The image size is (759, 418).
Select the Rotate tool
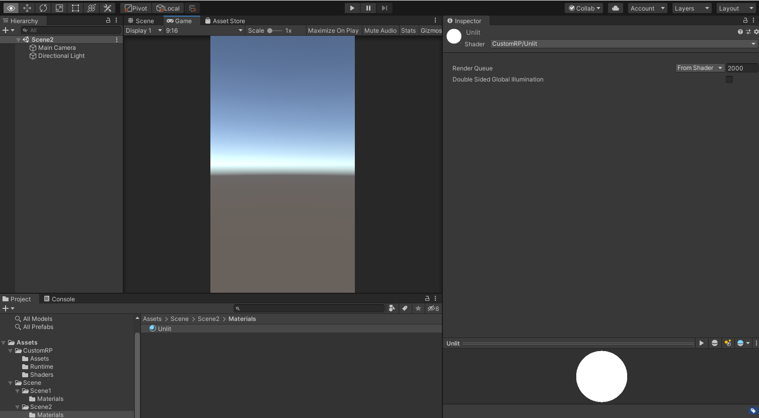43,8
